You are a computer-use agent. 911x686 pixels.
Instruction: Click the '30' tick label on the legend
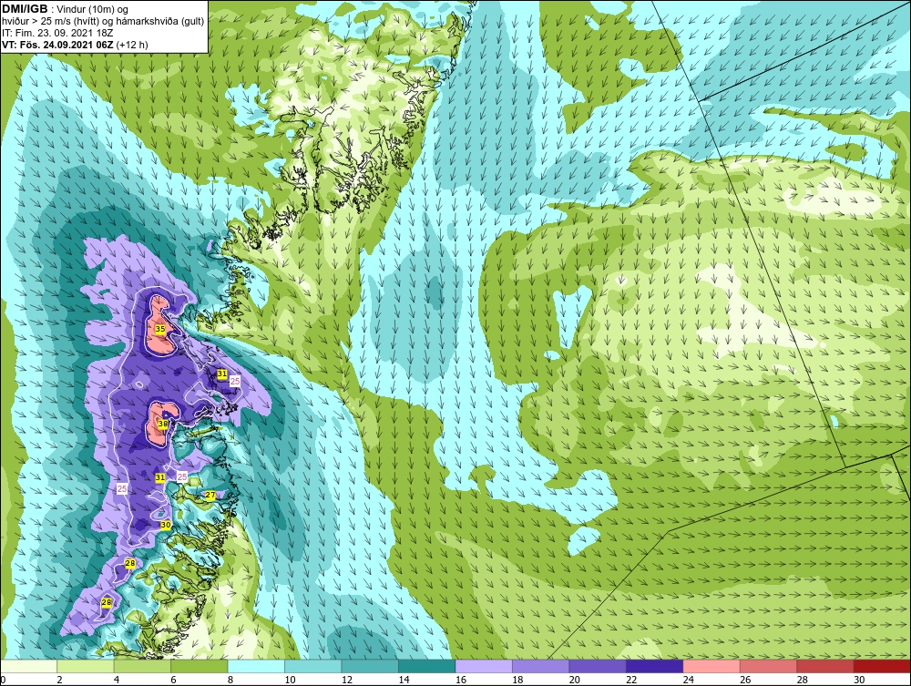point(859,680)
